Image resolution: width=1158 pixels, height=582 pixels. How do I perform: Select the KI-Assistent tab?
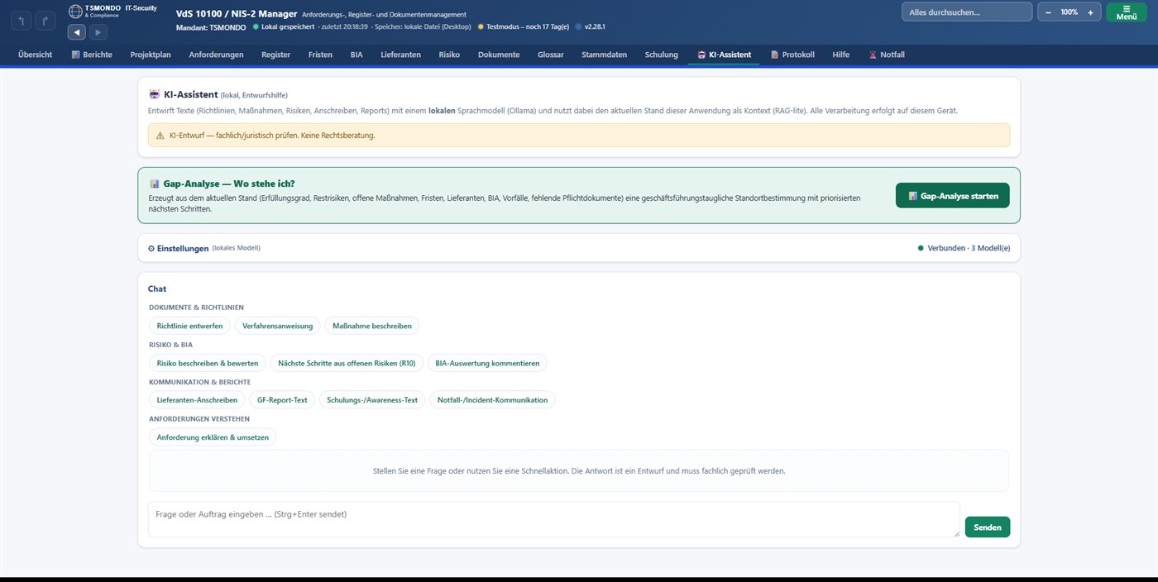(x=724, y=55)
